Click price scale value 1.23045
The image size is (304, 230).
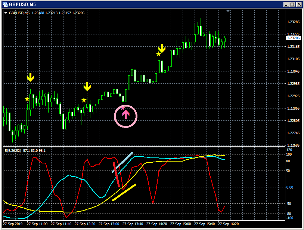point(293,71)
